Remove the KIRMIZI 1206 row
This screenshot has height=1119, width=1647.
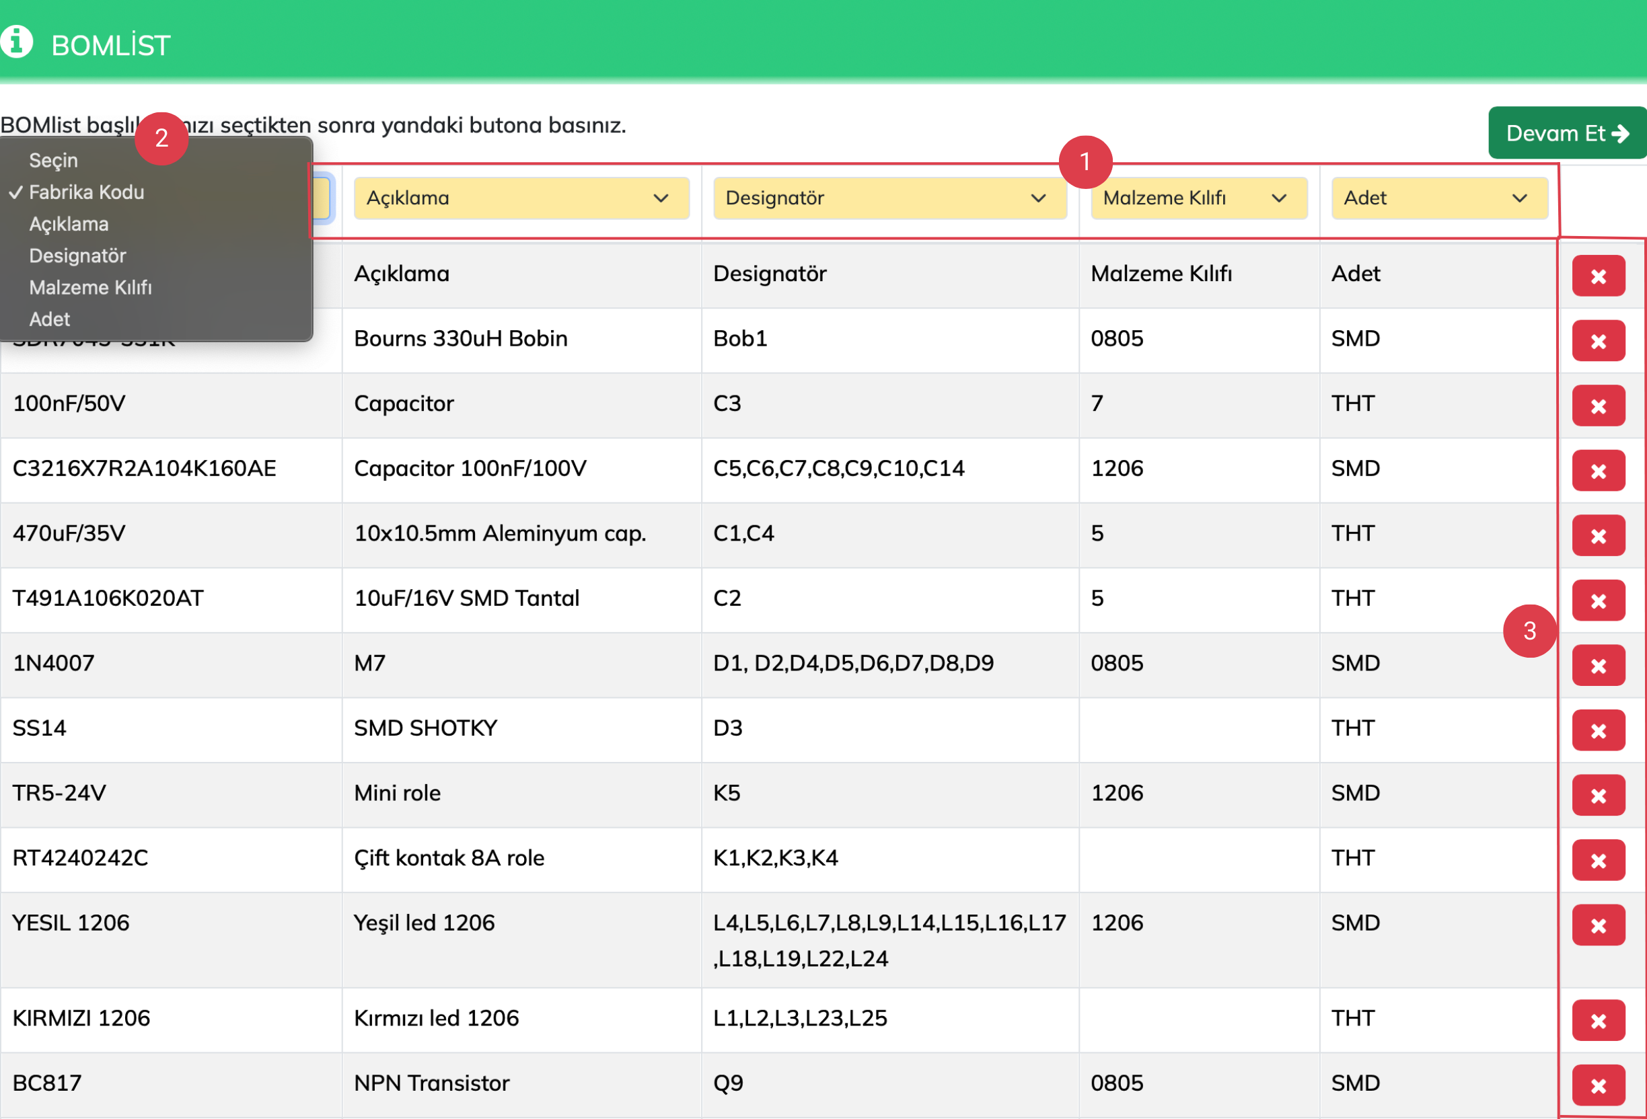(1597, 1021)
